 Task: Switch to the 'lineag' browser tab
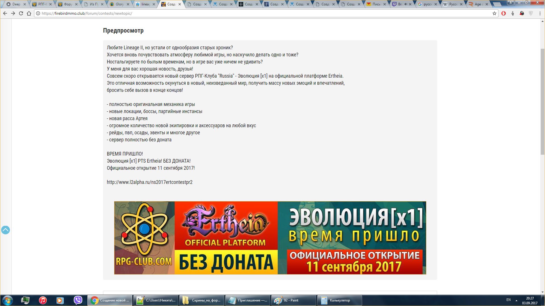point(146,4)
